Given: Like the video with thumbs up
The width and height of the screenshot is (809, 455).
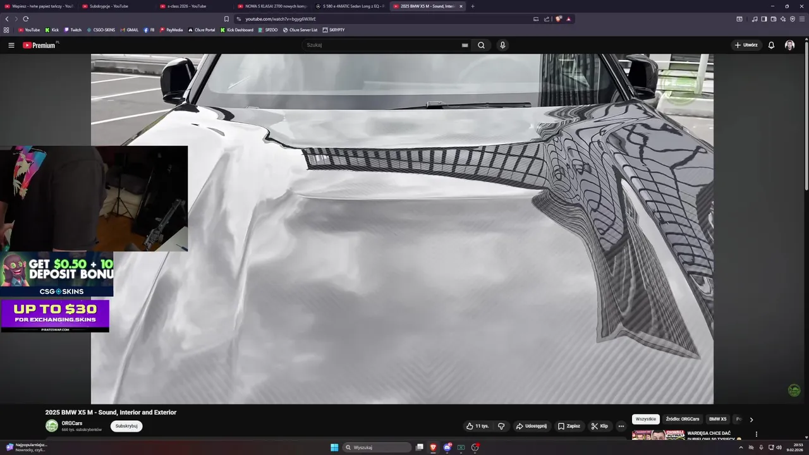Looking at the screenshot, I should click(x=478, y=426).
